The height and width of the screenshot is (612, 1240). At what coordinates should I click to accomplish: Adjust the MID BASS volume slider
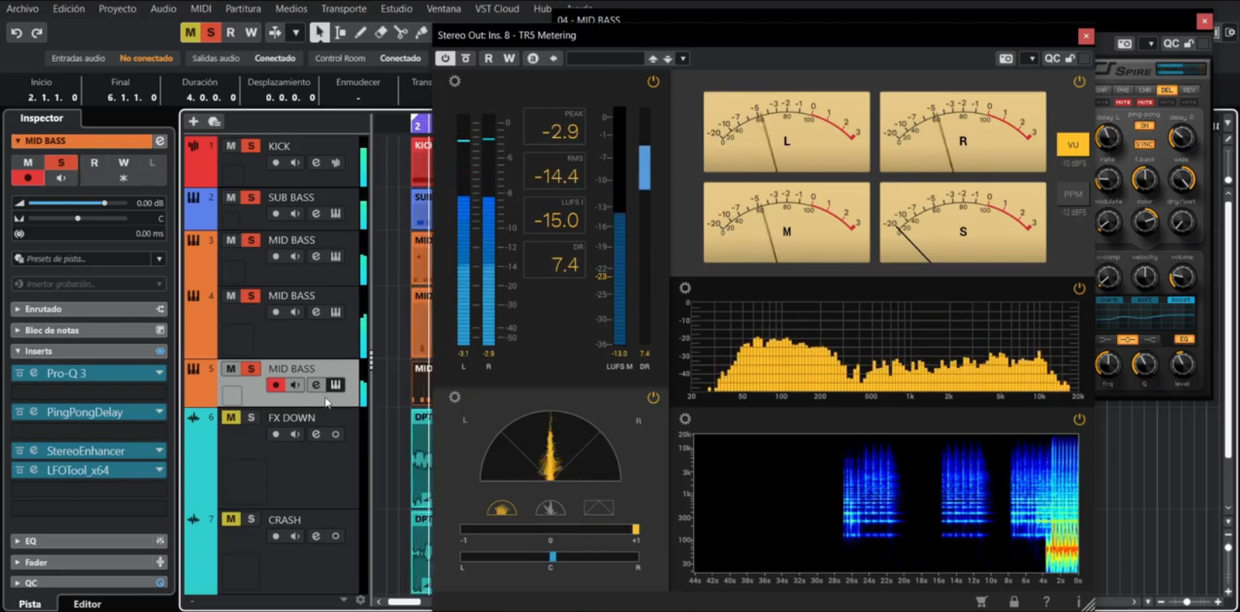tap(105, 203)
